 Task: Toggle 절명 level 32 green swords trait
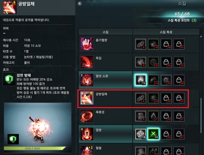click(x=153, y=134)
